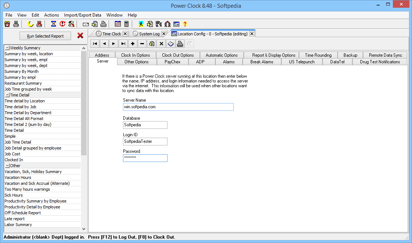Viewport: 412px width, 243px height.
Task: Open the Remote Data Sync tab
Action: [385, 55]
